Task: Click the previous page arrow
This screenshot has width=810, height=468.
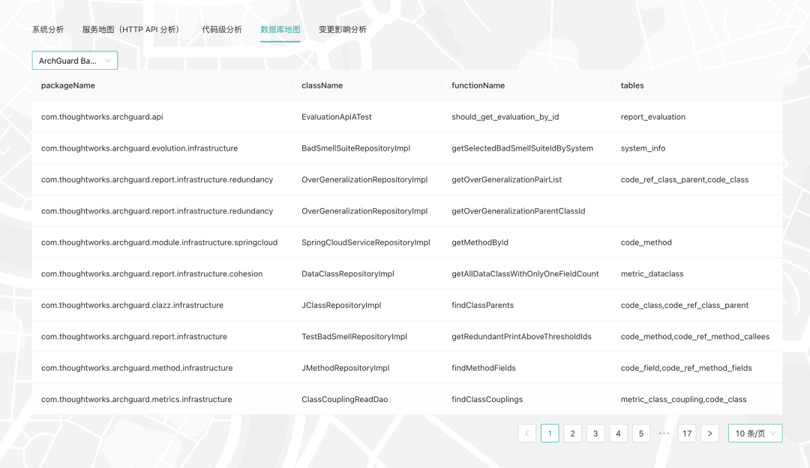Action: [x=527, y=434]
